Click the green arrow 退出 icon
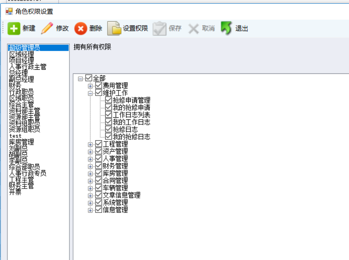Screen dimensions: 349x260 point(226,29)
